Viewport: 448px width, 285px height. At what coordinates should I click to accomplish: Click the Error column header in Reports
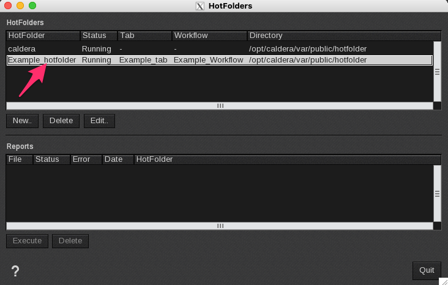(x=86, y=159)
